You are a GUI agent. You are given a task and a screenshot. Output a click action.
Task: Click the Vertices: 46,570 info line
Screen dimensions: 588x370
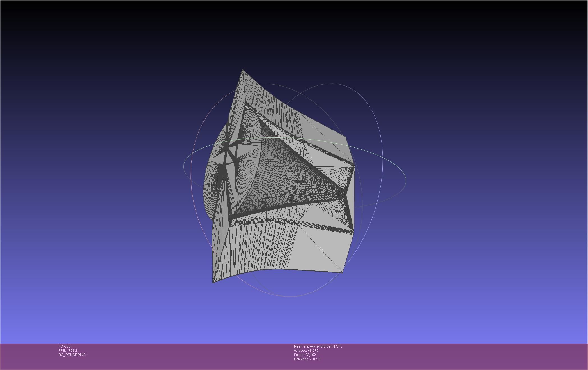306,351
